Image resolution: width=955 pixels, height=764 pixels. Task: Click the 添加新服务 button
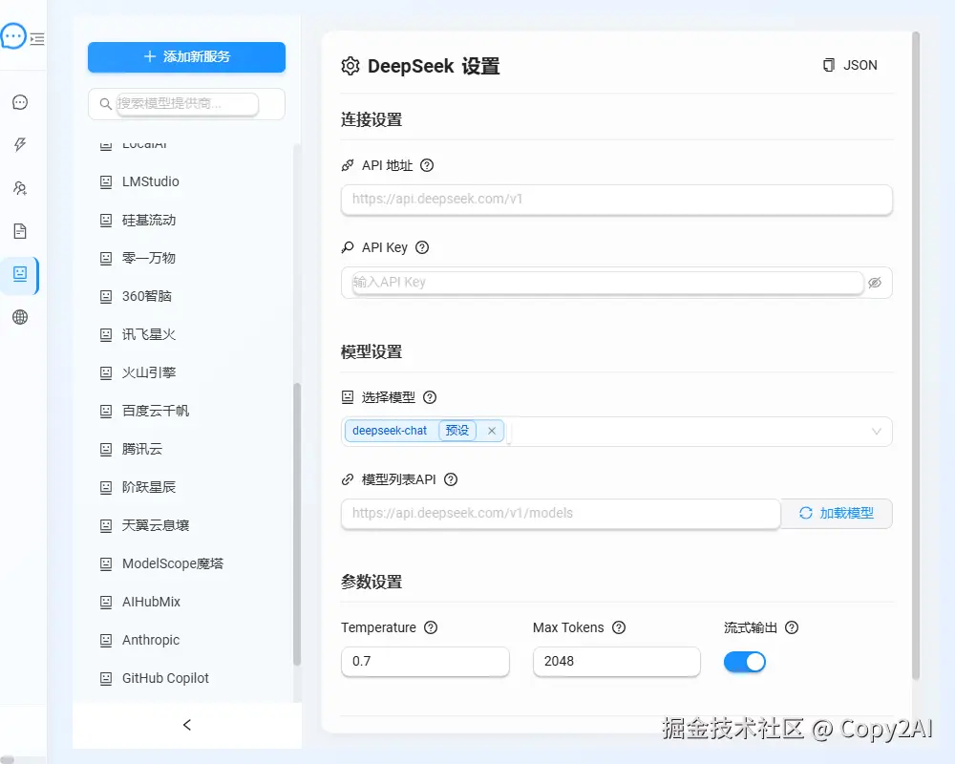click(x=186, y=56)
